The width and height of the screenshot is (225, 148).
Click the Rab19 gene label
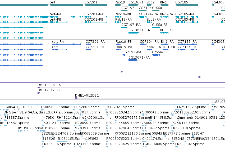(x=120, y=2)
